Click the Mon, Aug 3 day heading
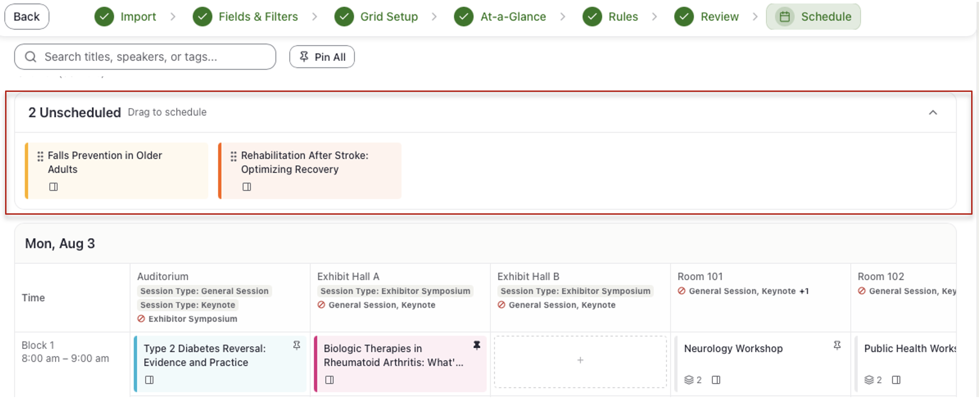Image resolution: width=979 pixels, height=398 pixels. click(x=60, y=243)
